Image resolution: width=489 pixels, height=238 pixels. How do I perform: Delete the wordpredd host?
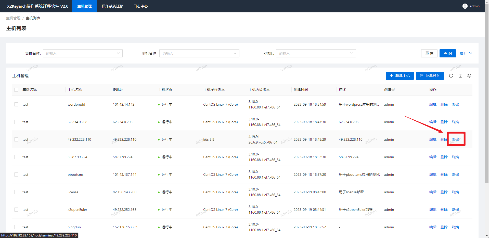pos(444,104)
